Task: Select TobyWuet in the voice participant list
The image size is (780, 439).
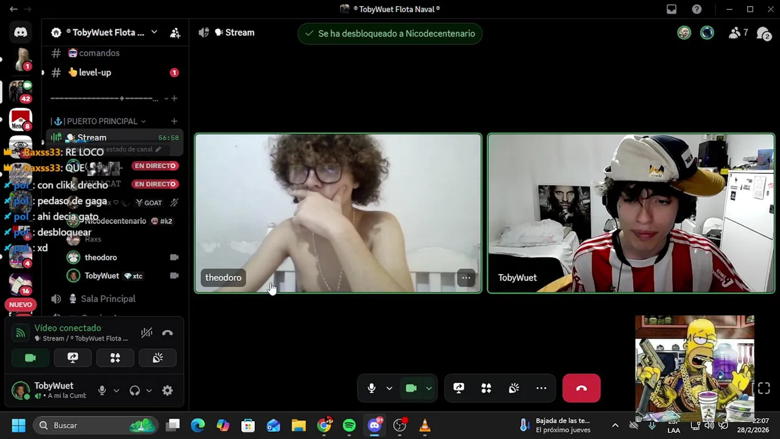Action: 102,276
